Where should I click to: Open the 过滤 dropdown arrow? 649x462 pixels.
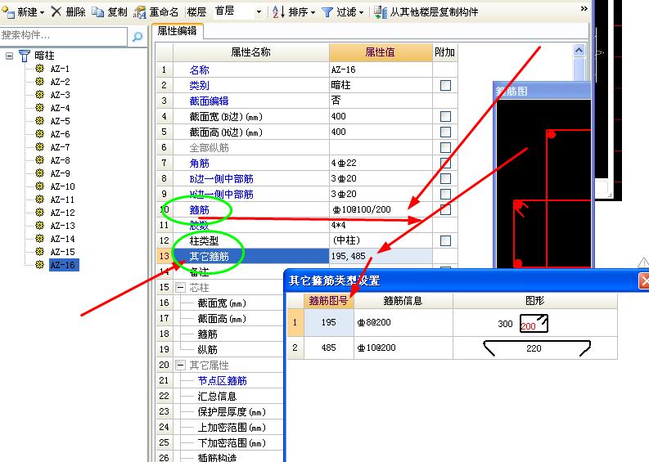click(x=362, y=13)
